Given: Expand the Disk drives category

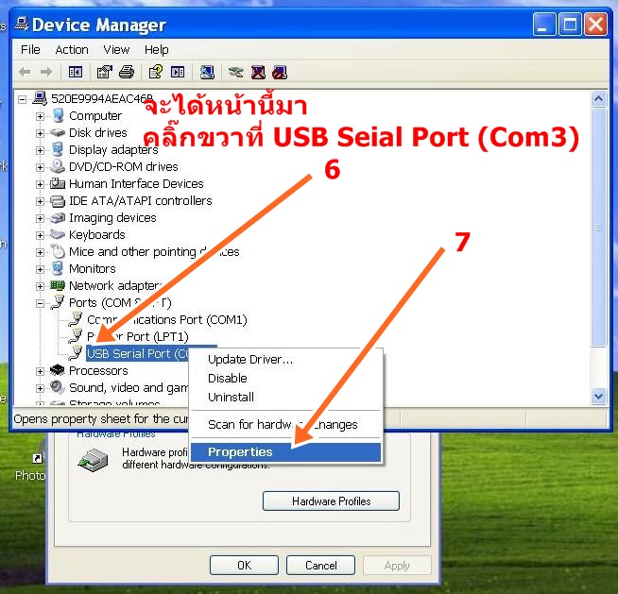Looking at the screenshot, I should point(40,133).
